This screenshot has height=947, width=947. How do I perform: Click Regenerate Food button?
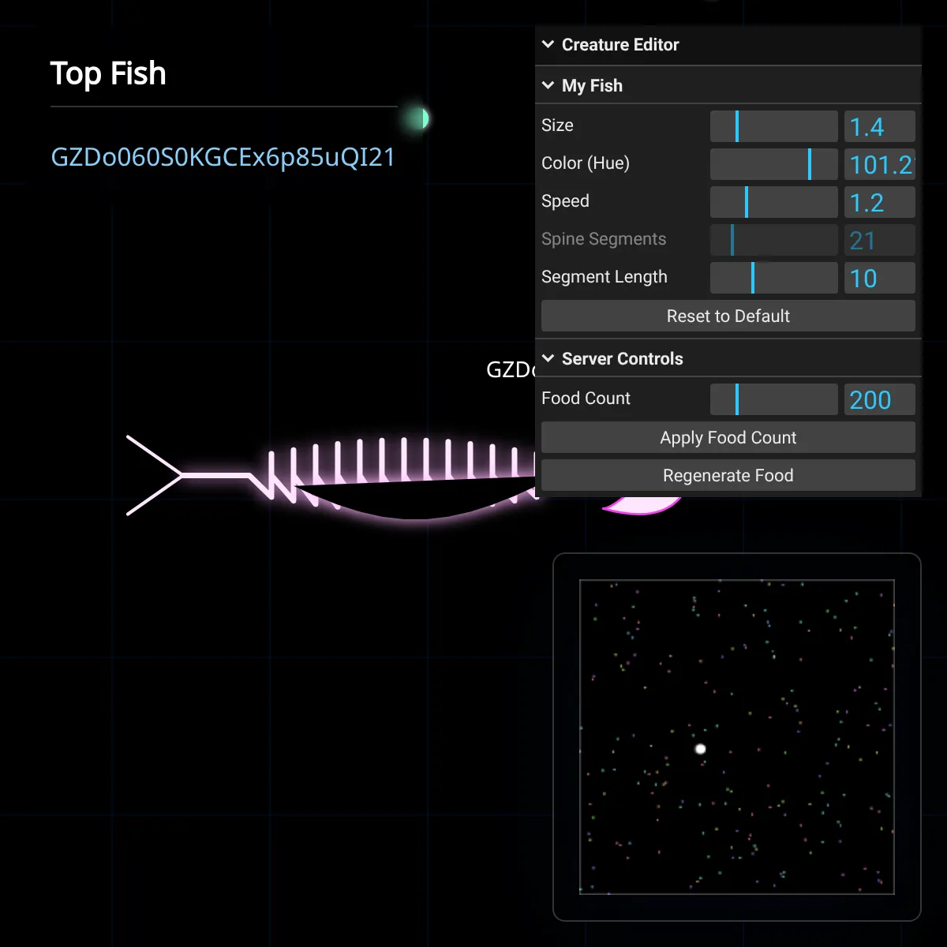(728, 475)
